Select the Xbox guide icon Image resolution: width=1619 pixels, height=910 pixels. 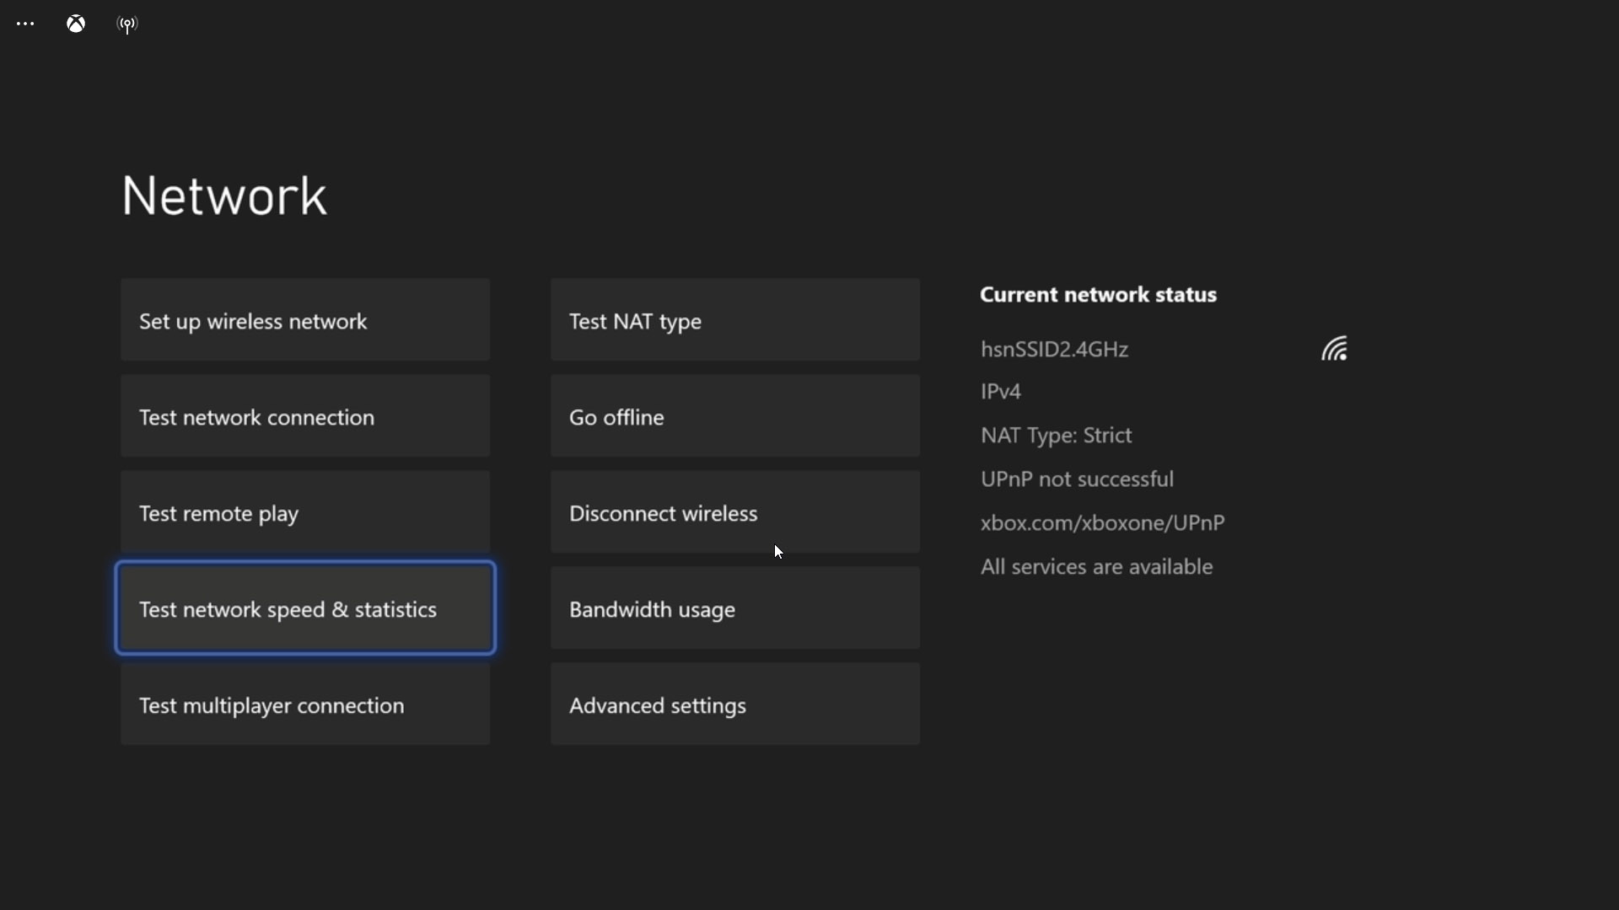tap(75, 24)
